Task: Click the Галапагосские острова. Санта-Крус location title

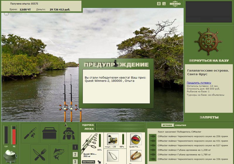Action: click(x=208, y=72)
